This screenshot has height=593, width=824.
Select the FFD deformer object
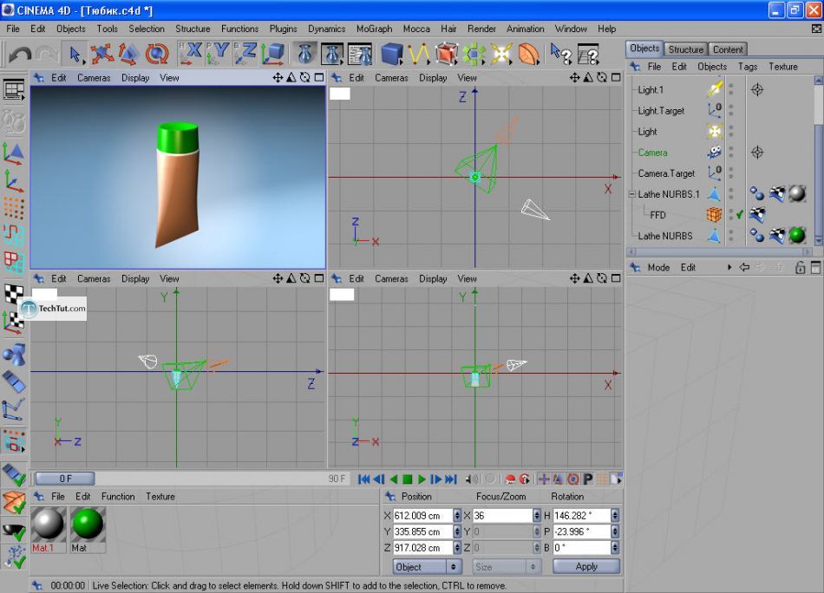click(x=657, y=215)
